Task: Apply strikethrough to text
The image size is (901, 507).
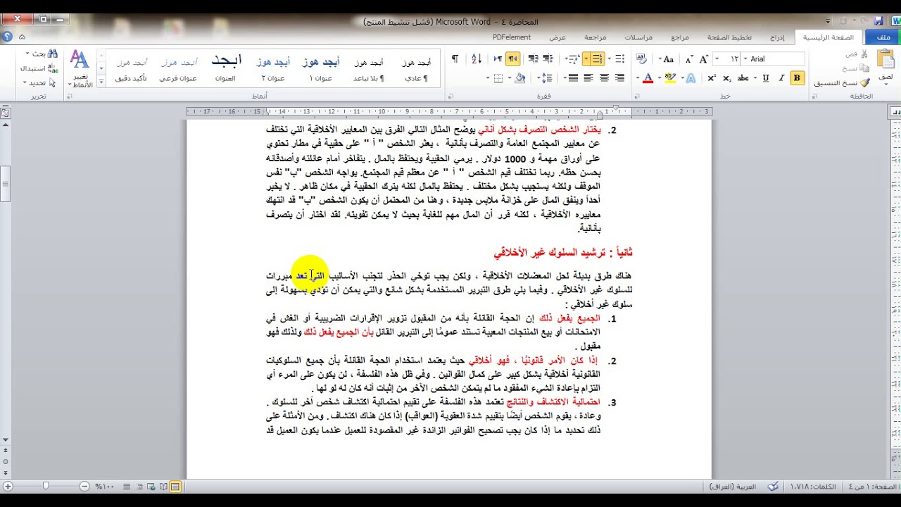Action: point(743,78)
